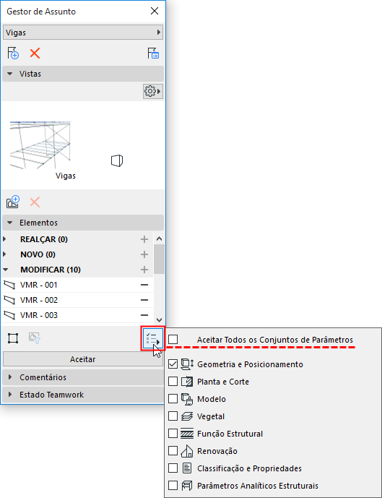Click the Renovação label

[x=217, y=451]
